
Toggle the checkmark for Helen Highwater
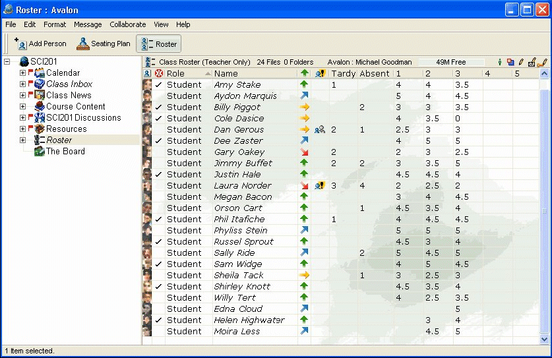click(158, 320)
